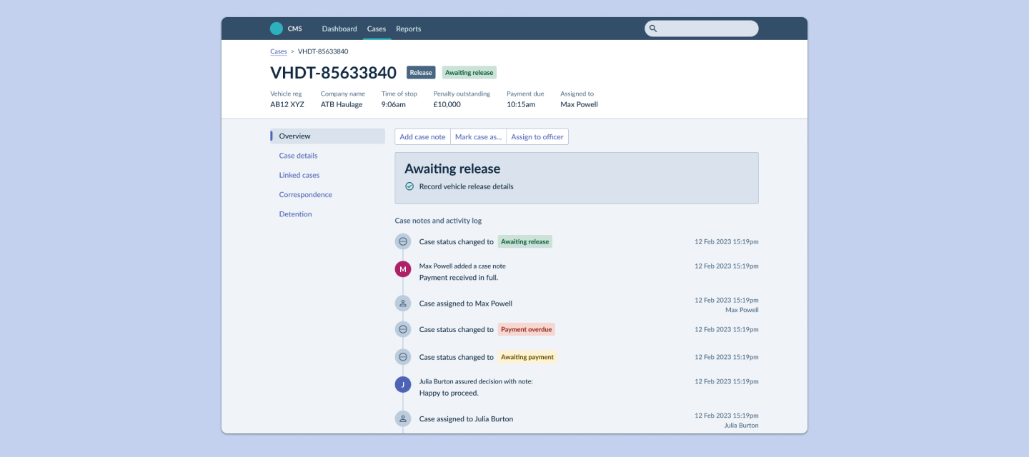Click the Payment overdue status tag
The height and width of the screenshot is (457, 1029).
tap(527, 329)
